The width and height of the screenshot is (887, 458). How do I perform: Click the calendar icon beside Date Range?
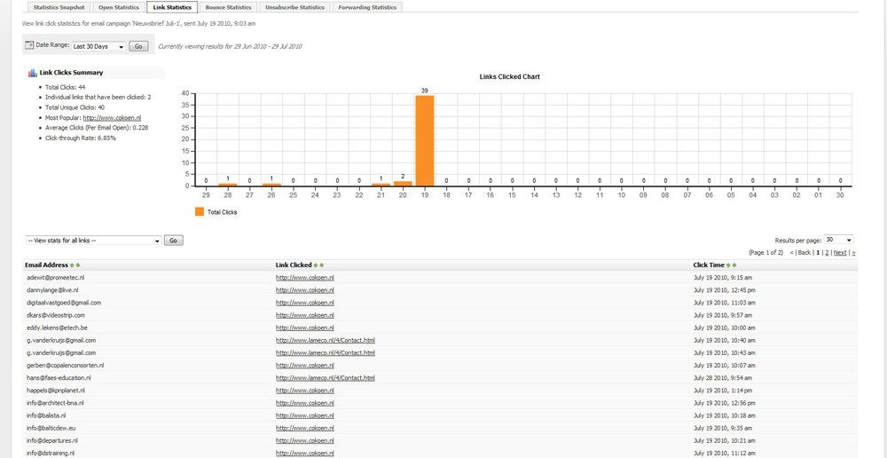coord(29,45)
